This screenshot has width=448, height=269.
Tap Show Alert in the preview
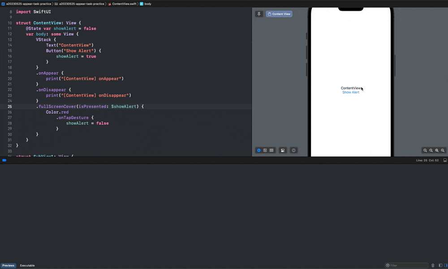[x=351, y=92]
